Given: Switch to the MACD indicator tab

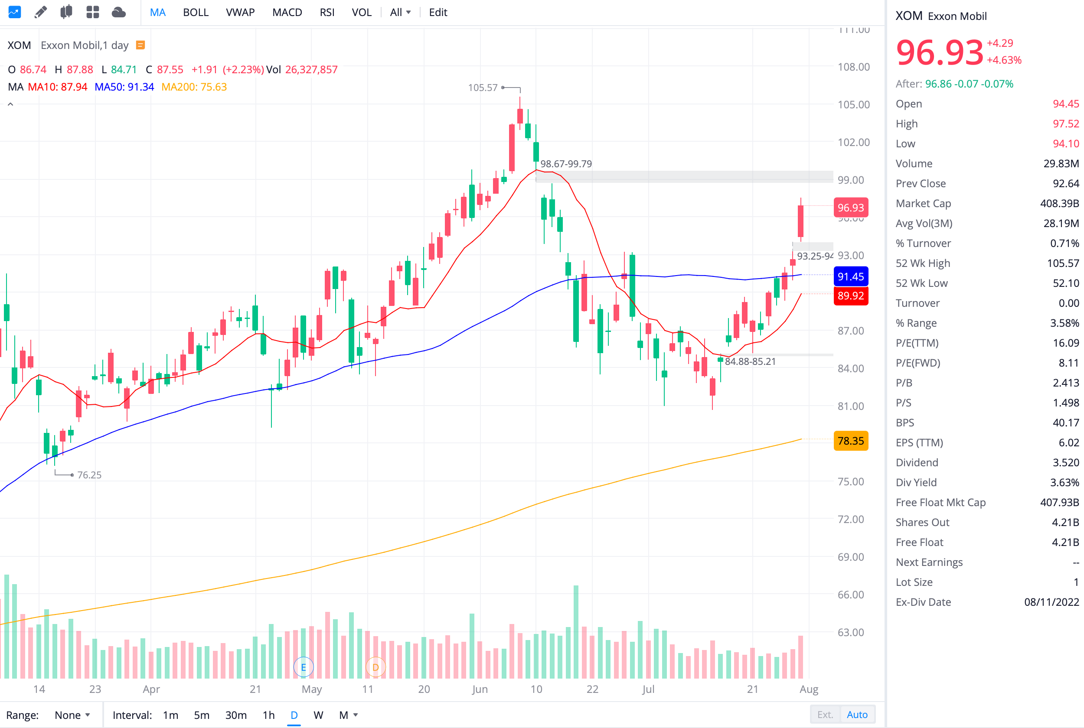Looking at the screenshot, I should pos(287,13).
